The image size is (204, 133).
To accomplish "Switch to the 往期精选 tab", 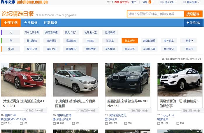I will point(50,23).
